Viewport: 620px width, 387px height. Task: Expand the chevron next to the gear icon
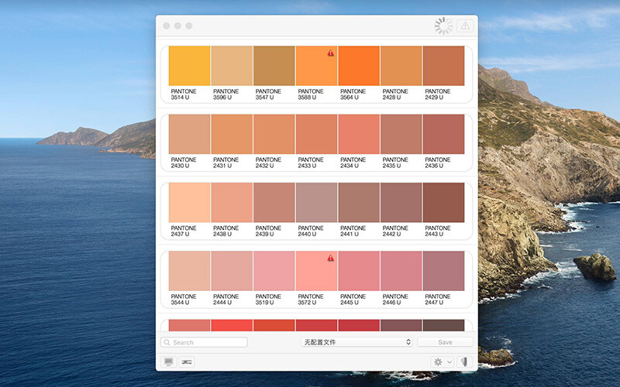tap(449, 361)
